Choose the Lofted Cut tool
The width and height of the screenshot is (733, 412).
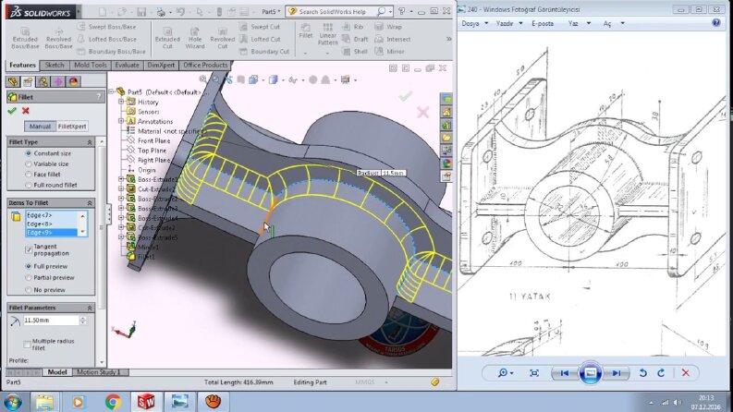tap(261, 39)
